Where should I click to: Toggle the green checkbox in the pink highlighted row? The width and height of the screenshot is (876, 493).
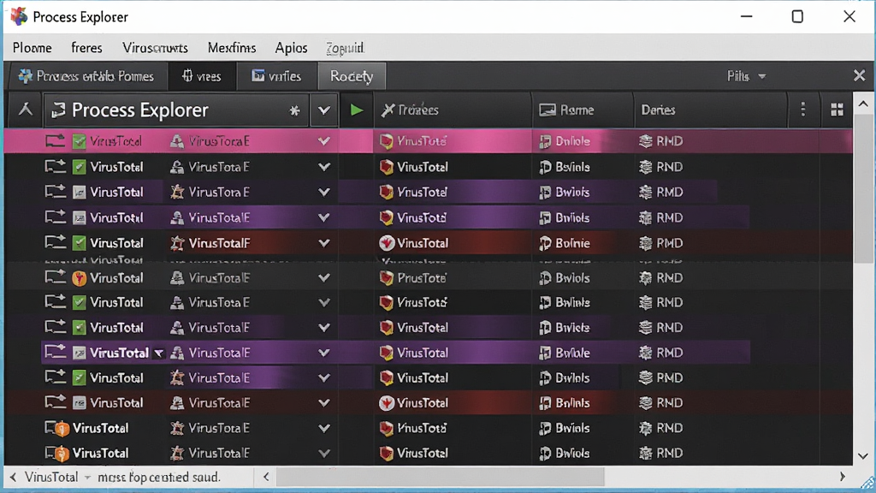(x=80, y=142)
